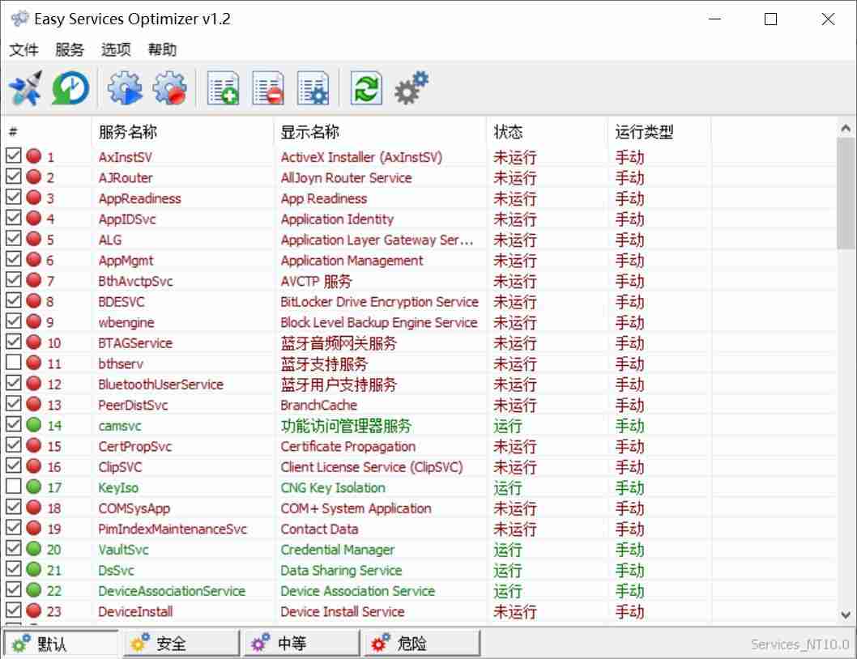Click the red status dot of ALG
Image resolution: width=857 pixels, height=659 pixels.
pos(34,239)
